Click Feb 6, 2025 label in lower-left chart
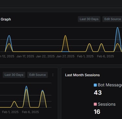122x119 pixels. tap(30, 112)
